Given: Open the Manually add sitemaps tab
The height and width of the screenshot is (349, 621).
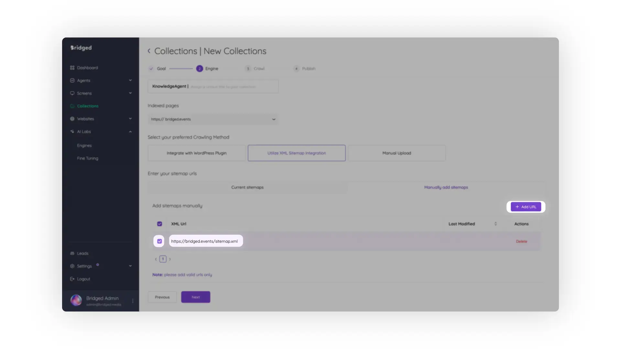Looking at the screenshot, I should pos(446,187).
